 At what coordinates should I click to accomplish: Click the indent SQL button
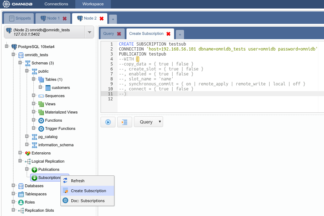(x=124, y=122)
